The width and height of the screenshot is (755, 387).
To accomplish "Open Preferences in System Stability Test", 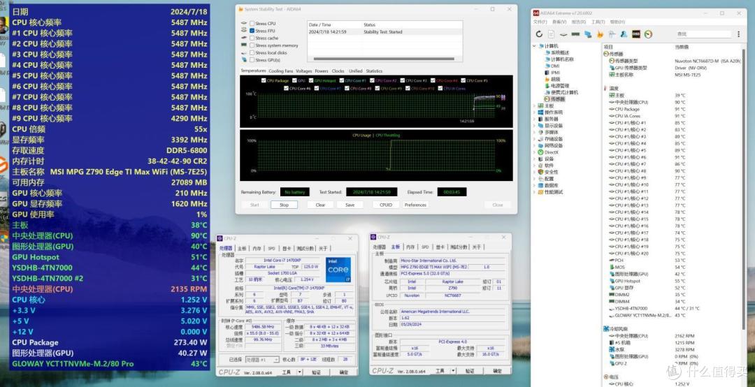I will pos(415,205).
